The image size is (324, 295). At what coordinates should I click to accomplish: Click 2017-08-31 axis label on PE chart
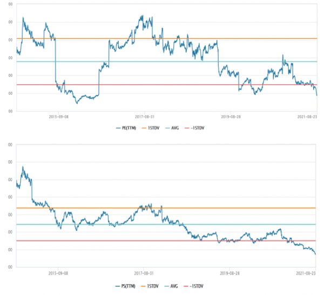[144, 116]
